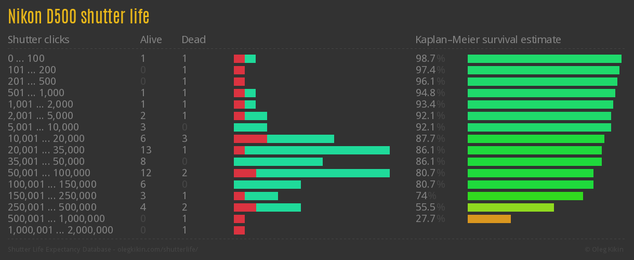Click the yellow-green 55.5% survival bar
Screen dimensions: 634x260
(x=510, y=207)
